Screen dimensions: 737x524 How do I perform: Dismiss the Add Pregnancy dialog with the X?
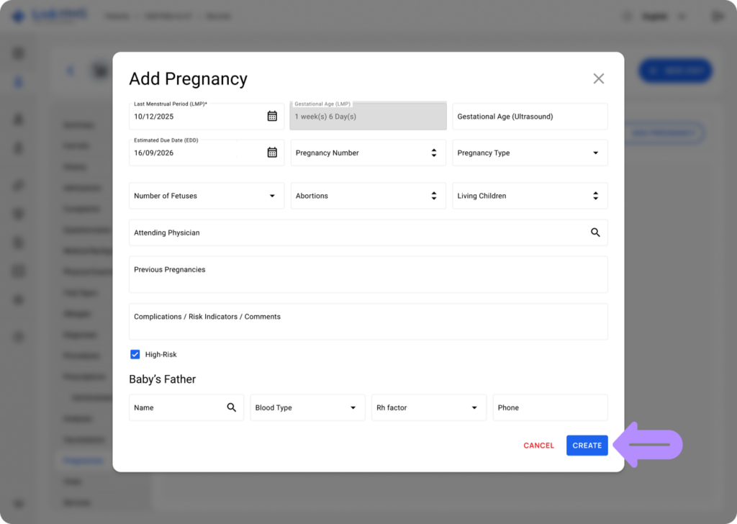[598, 78]
